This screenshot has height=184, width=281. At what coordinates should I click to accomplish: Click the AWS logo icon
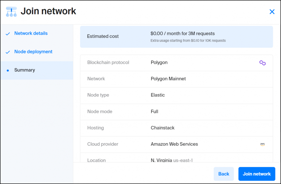[262, 144]
